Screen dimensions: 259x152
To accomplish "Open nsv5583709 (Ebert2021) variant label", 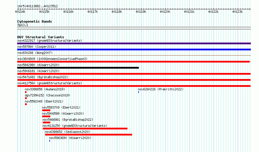I will (61, 107).
